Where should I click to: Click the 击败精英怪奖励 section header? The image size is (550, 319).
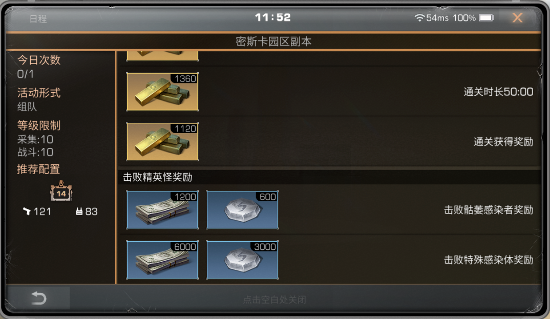[x=158, y=177]
